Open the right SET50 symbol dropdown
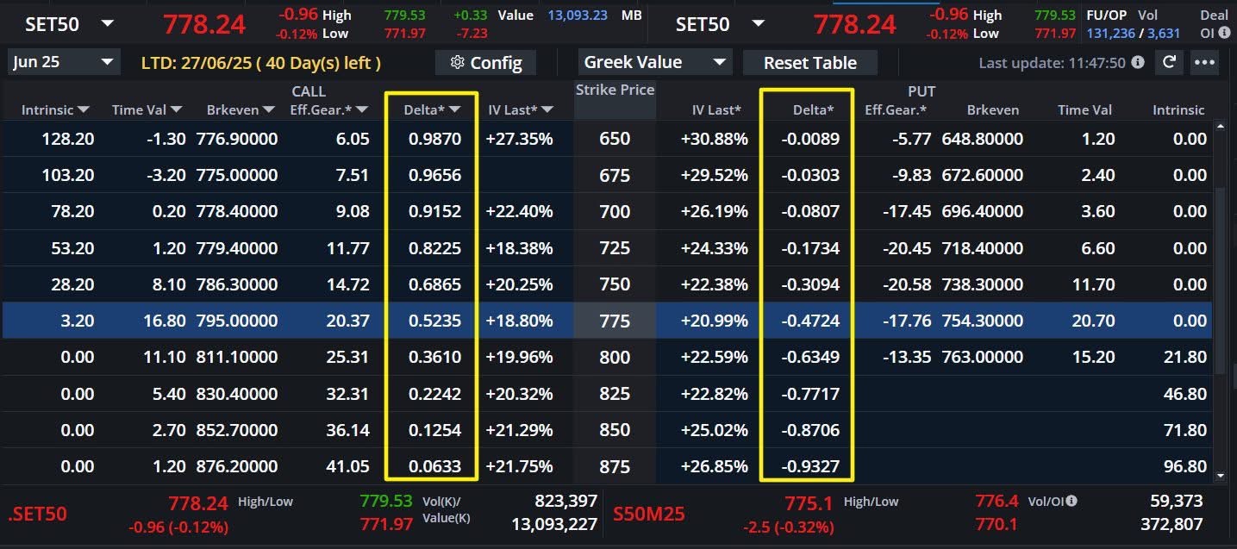 [x=758, y=24]
